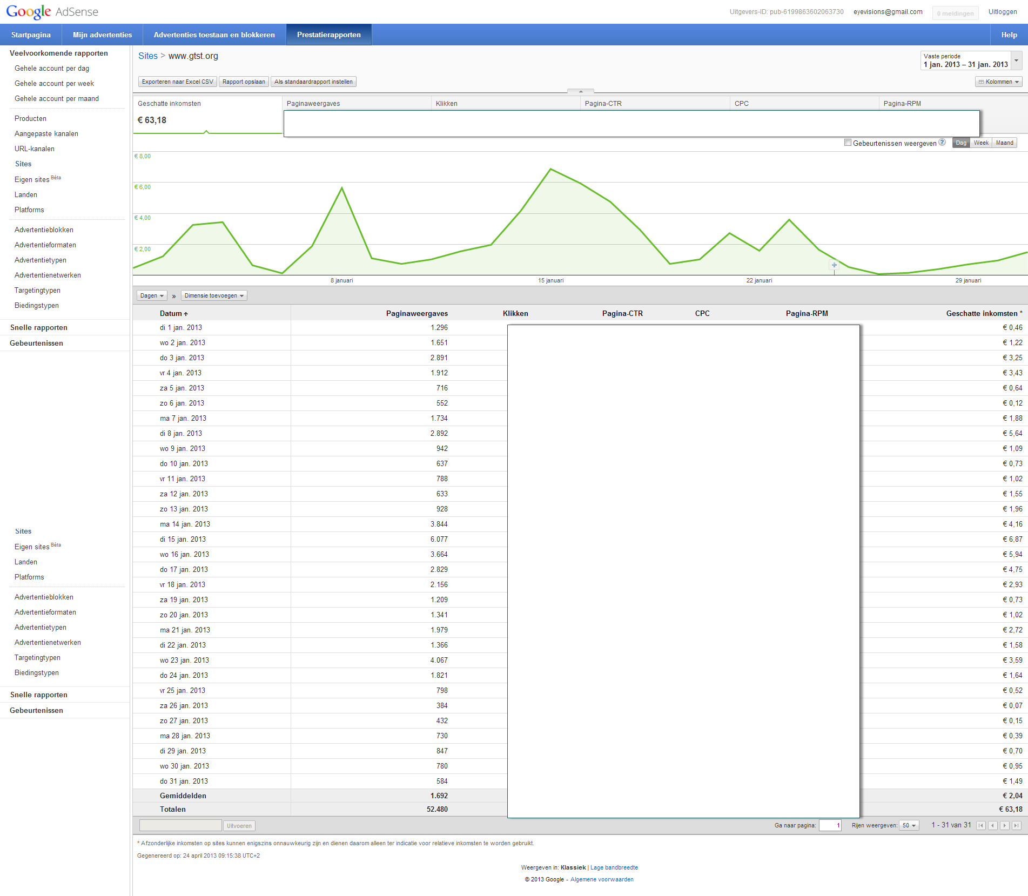Open help tooltip for Gebeurtenissen weergeven

point(942,143)
